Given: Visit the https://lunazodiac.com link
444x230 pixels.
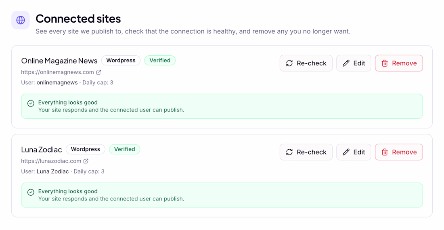Looking at the screenshot, I should click(51, 161).
